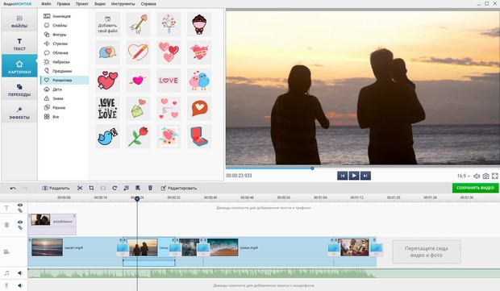The height and width of the screenshot is (291, 500).
Task: Open the Видео menu
Action: pyautogui.click(x=100, y=4)
